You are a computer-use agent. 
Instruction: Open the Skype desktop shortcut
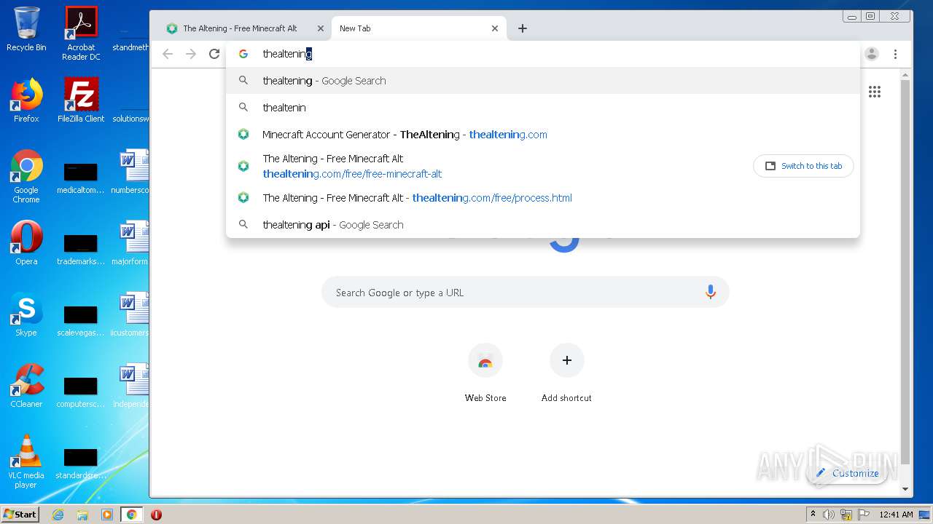(x=26, y=314)
